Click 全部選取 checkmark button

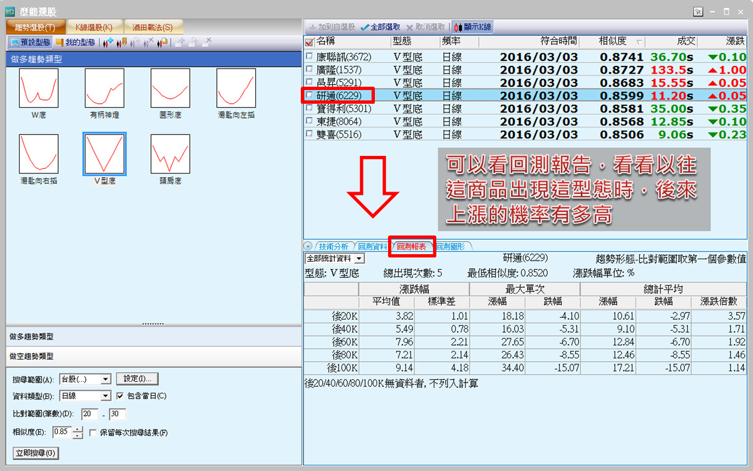380,27
